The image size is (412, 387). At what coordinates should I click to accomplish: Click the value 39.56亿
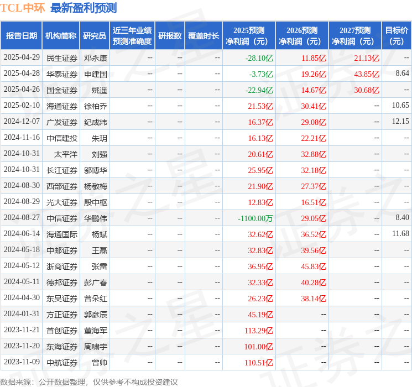(x=314, y=250)
